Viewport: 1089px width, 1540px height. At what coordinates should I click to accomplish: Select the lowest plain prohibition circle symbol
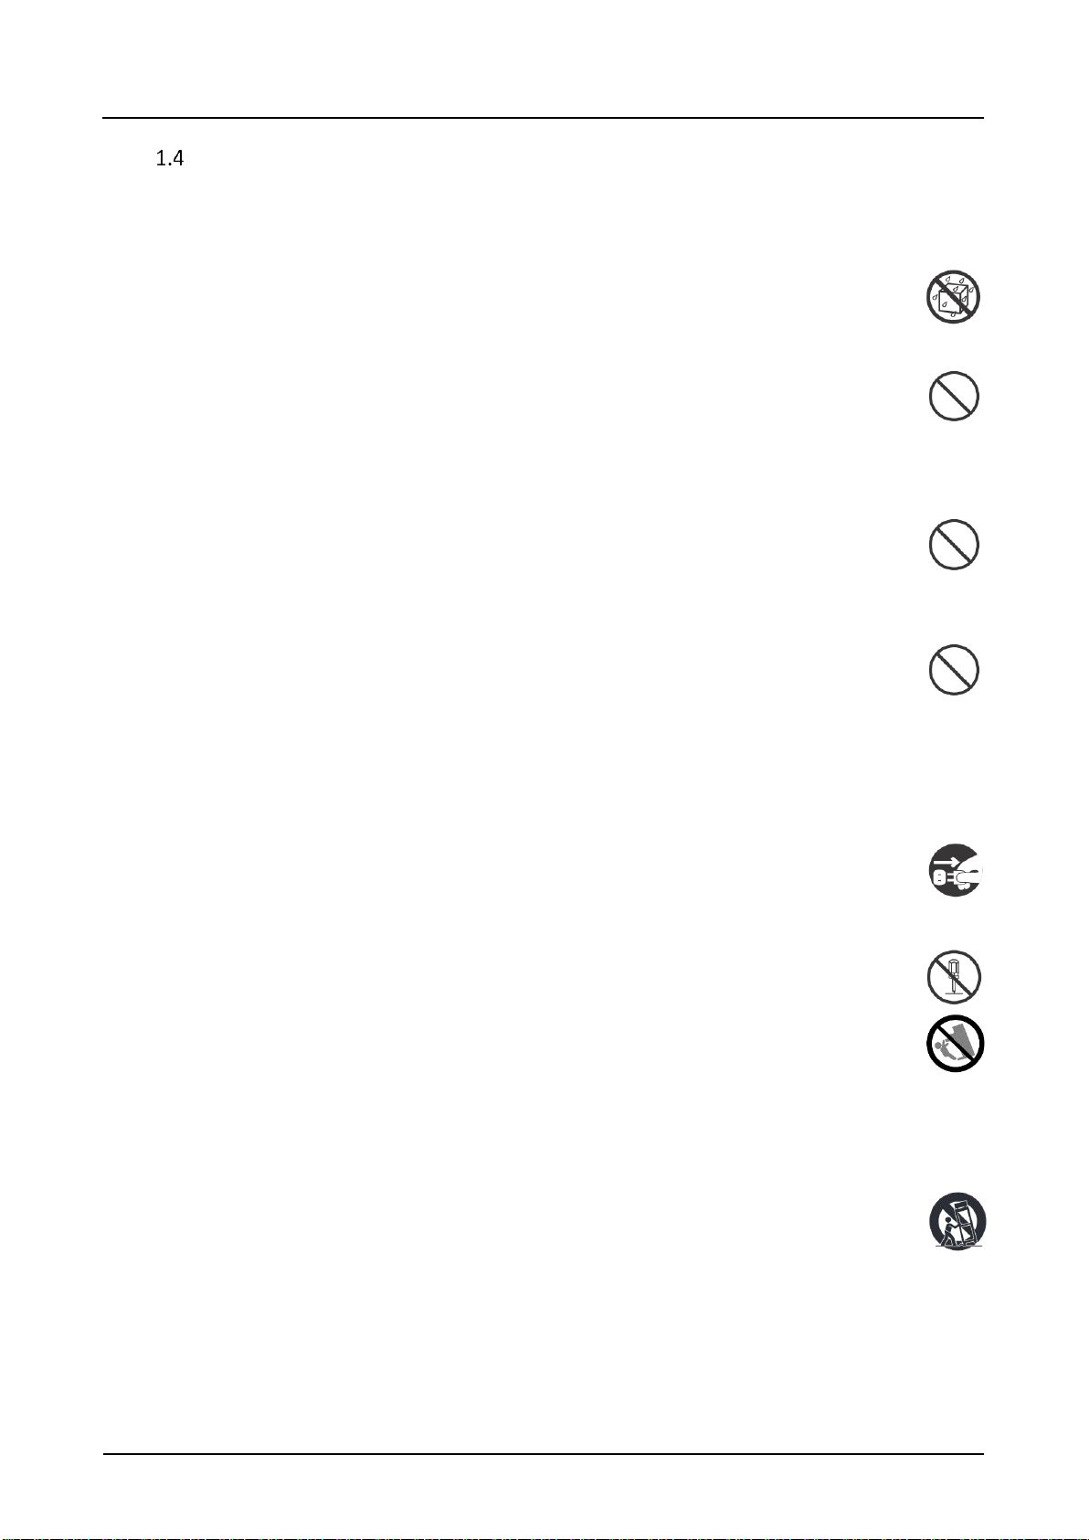coord(954,670)
